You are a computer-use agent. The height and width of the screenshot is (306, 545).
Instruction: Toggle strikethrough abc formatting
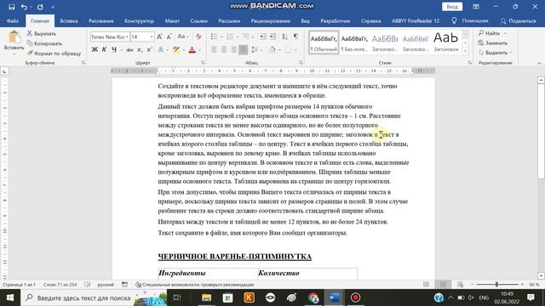pyautogui.click(x=129, y=50)
